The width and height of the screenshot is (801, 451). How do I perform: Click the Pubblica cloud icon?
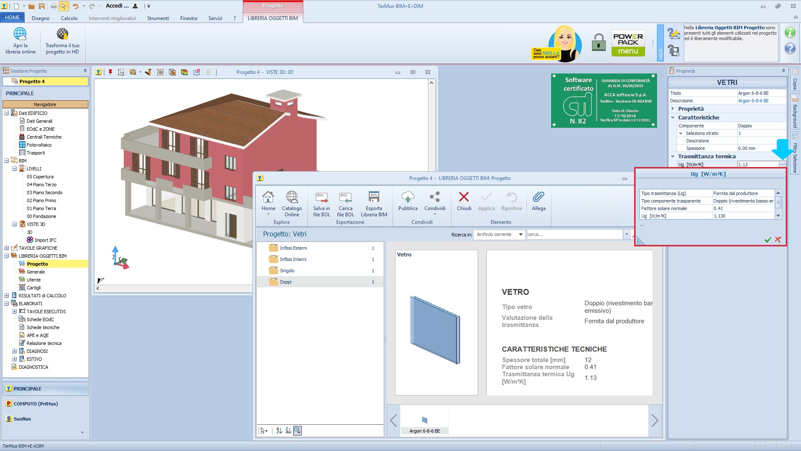[408, 198]
